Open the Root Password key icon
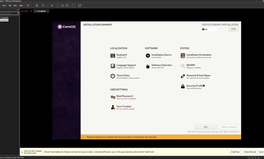 coord(113,97)
